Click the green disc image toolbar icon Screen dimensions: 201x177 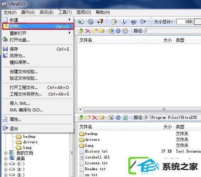point(81,22)
